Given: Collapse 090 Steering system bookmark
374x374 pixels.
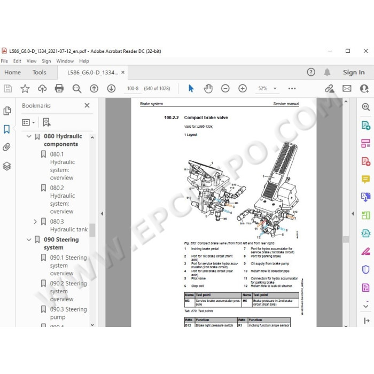Looking at the screenshot, I should click(29, 239).
